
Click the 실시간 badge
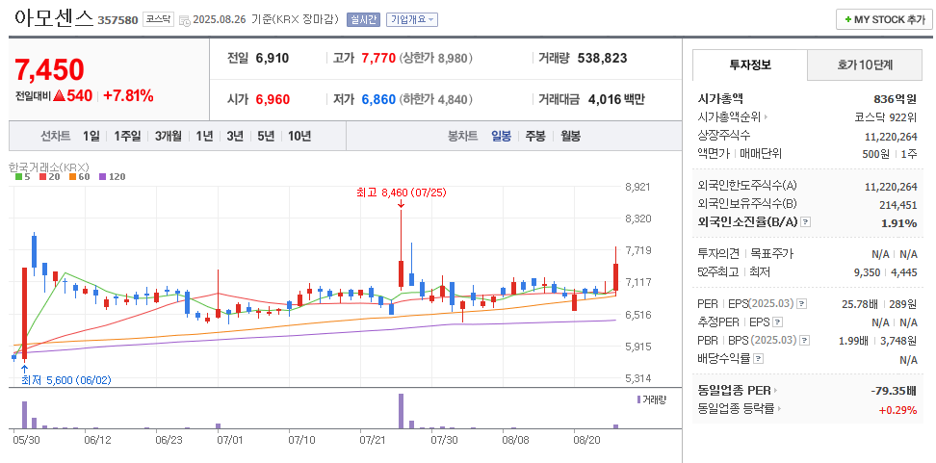tap(364, 19)
